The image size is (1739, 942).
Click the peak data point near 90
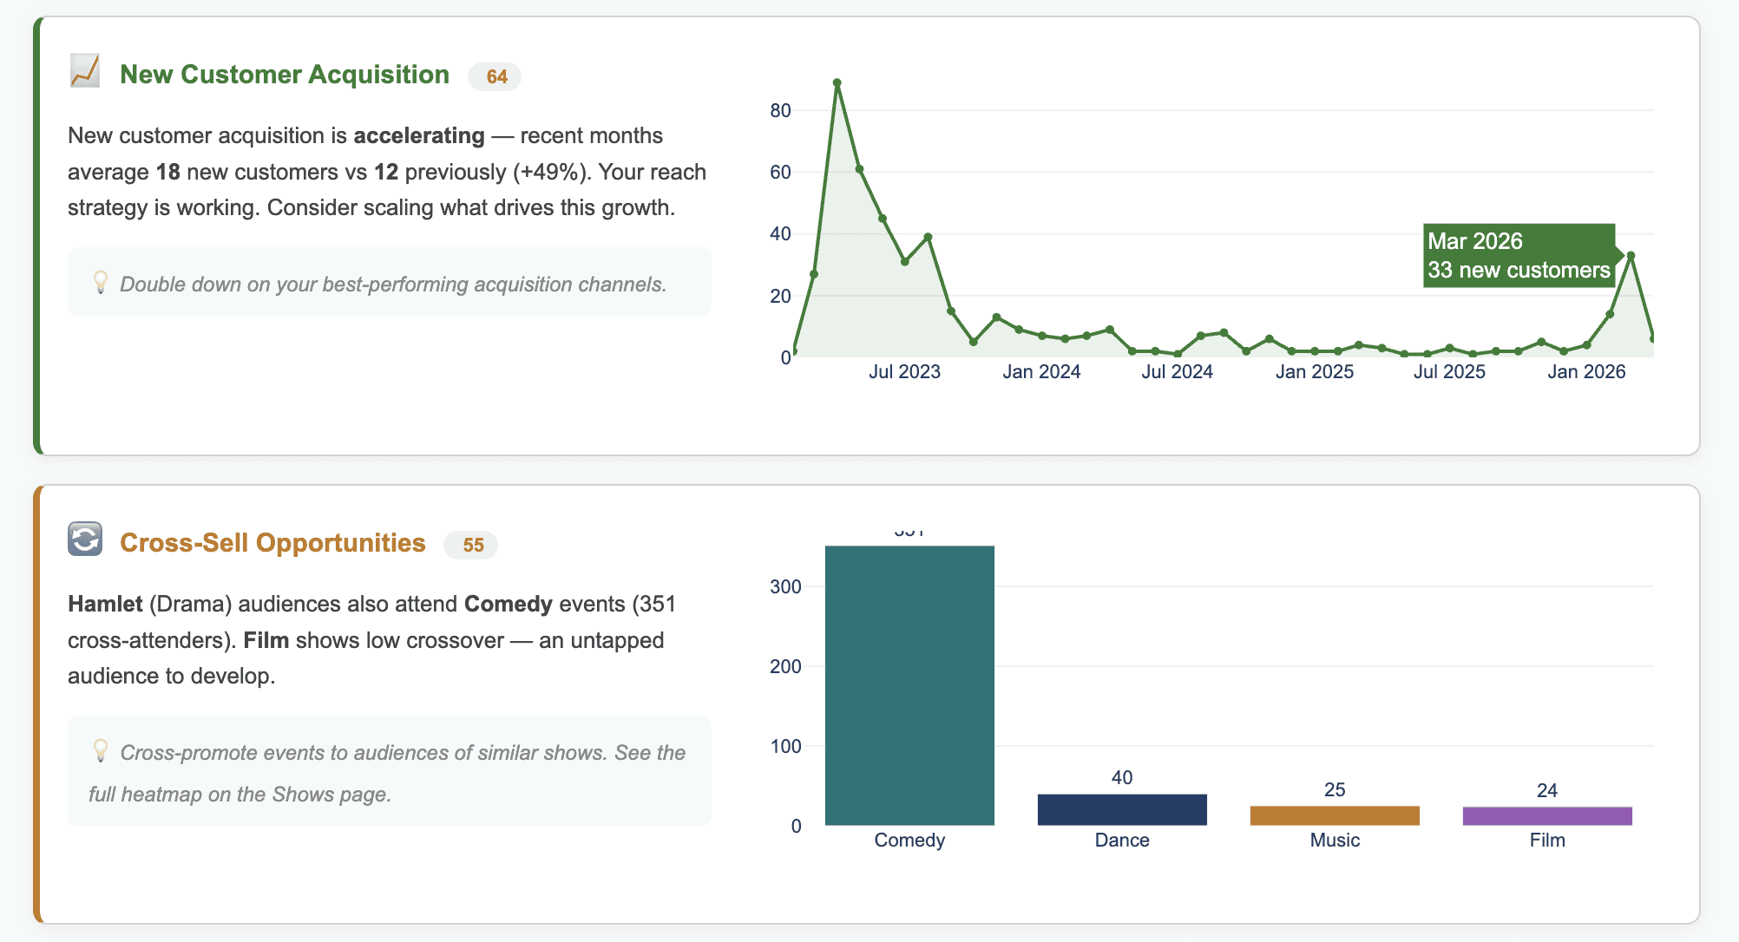click(x=837, y=83)
